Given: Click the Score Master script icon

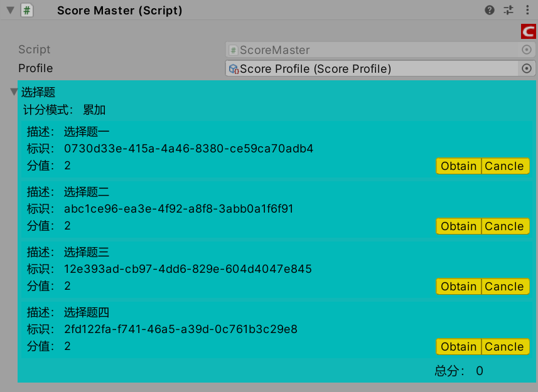Looking at the screenshot, I should coord(25,10).
